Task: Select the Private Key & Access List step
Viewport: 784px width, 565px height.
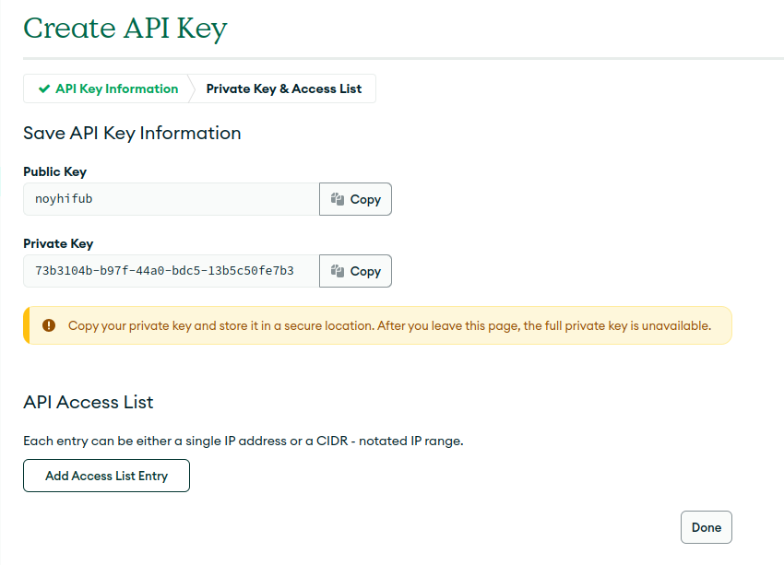Action: [x=283, y=88]
